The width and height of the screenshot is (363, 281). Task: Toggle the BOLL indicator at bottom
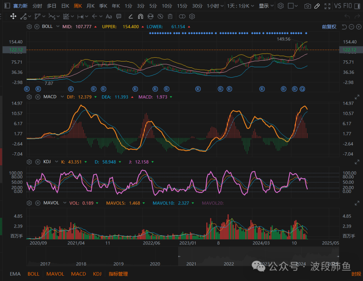point(33,274)
